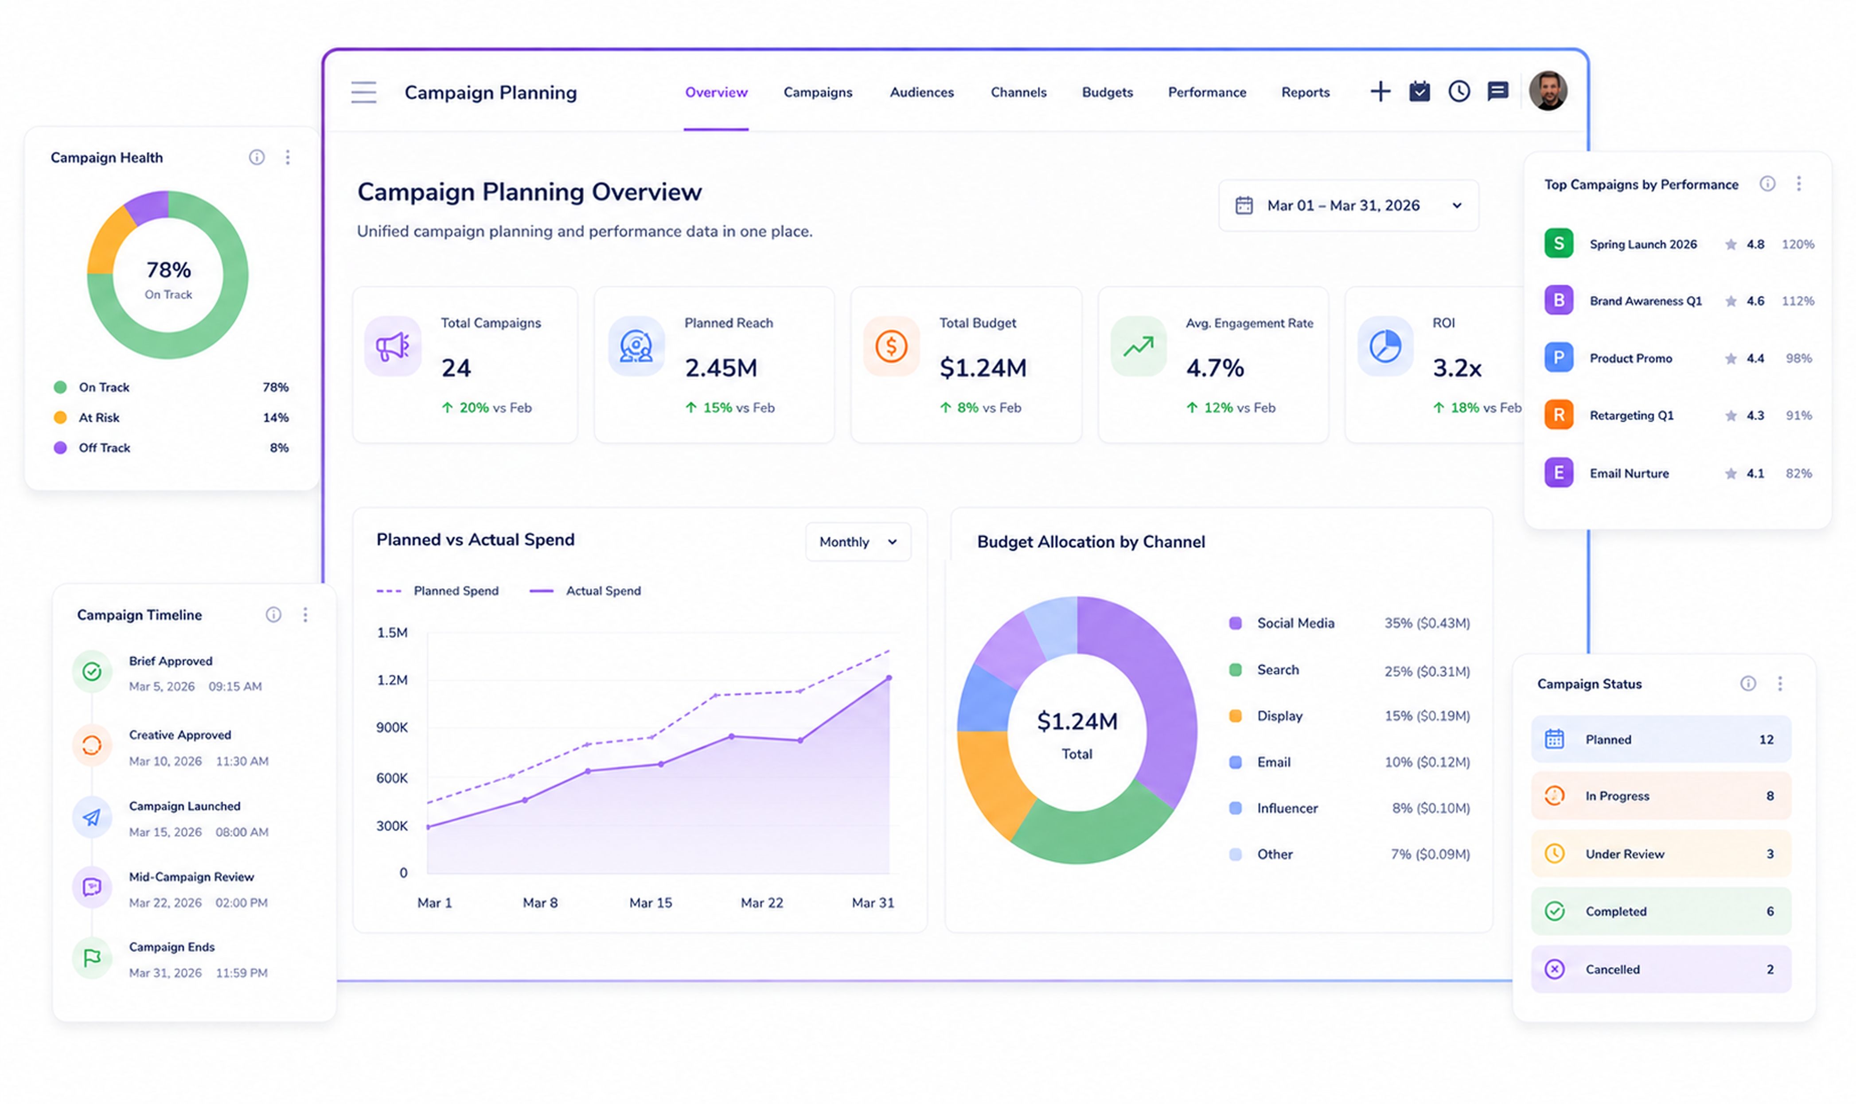The height and width of the screenshot is (1104, 1856).
Task: Click the Total Budget dollar icon
Action: (x=891, y=347)
